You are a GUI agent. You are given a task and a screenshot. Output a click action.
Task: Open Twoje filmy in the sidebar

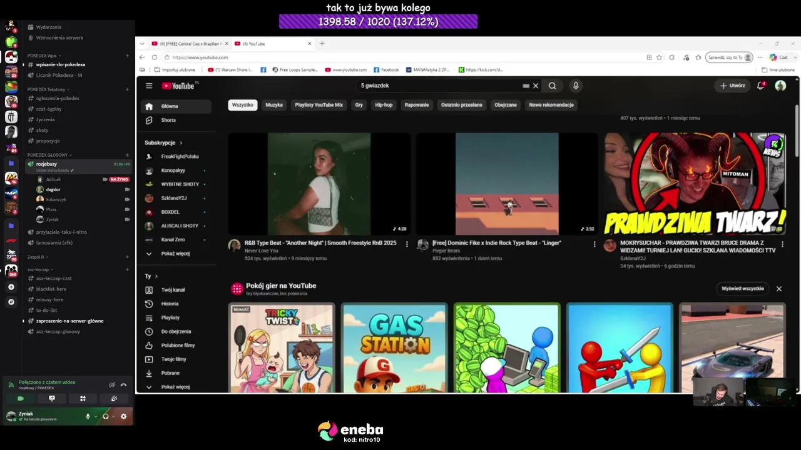click(175, 359)
